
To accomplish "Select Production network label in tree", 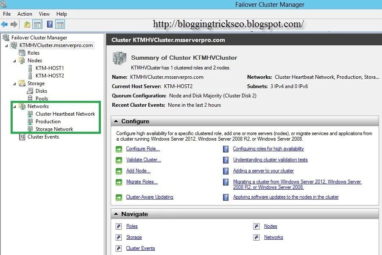I will point(48,122).
